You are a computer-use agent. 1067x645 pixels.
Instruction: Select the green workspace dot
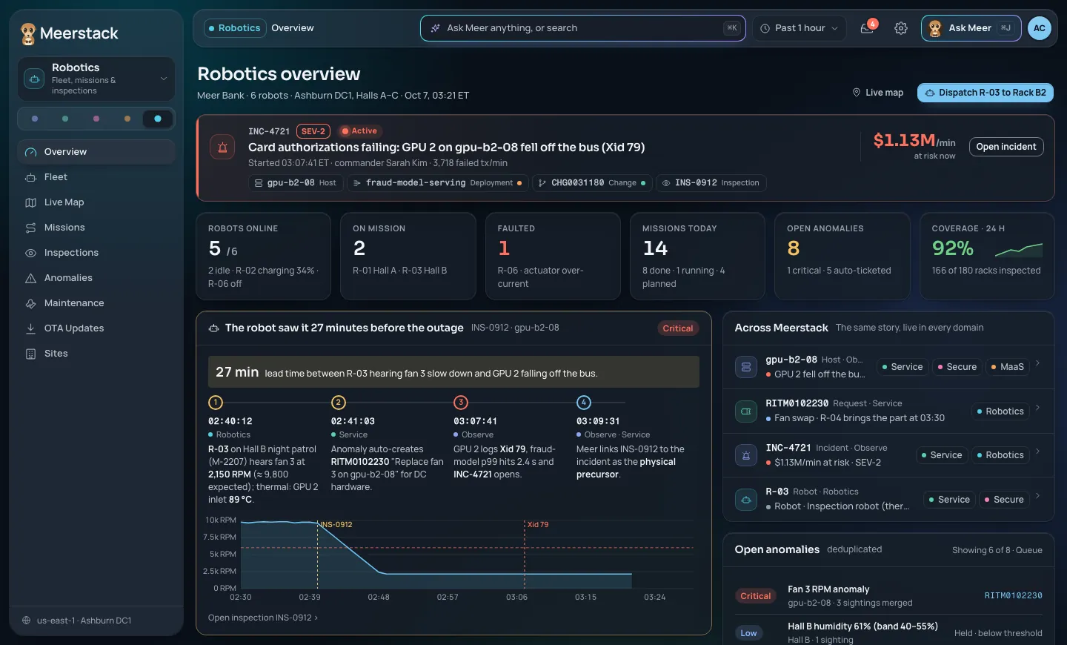click(65, 119)
